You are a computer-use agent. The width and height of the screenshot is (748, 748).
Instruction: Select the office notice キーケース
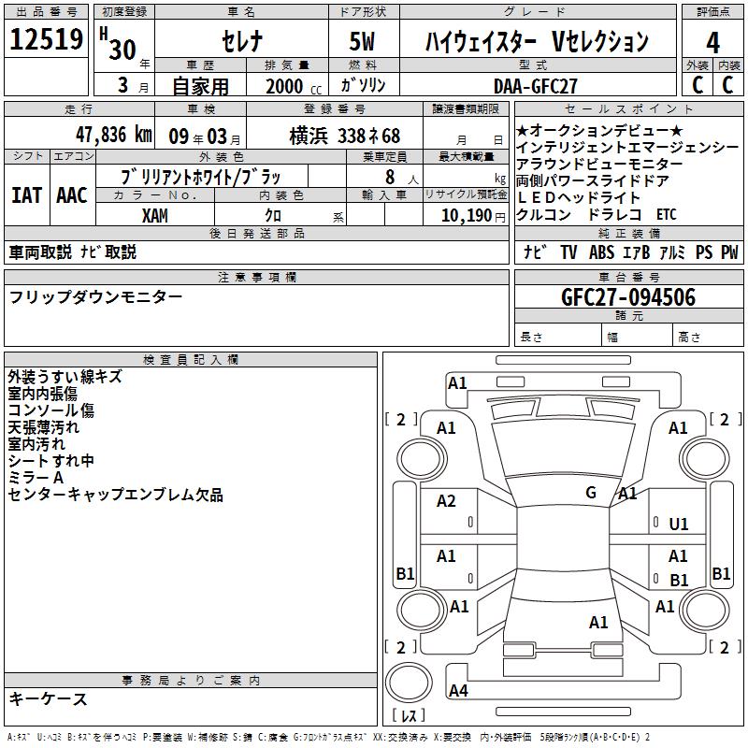click(48, 698)
